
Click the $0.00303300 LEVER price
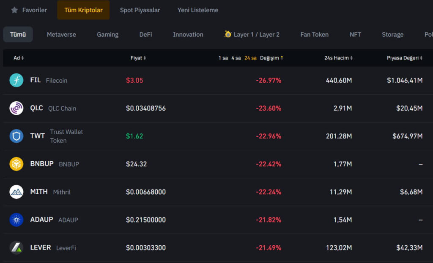pos(146,247)
